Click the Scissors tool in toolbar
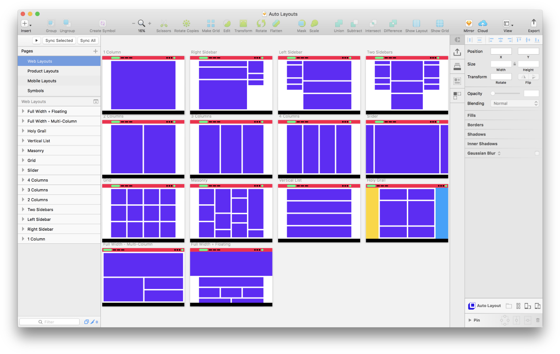This screenshot has height=354, width=560. click(x=164, y=24)
